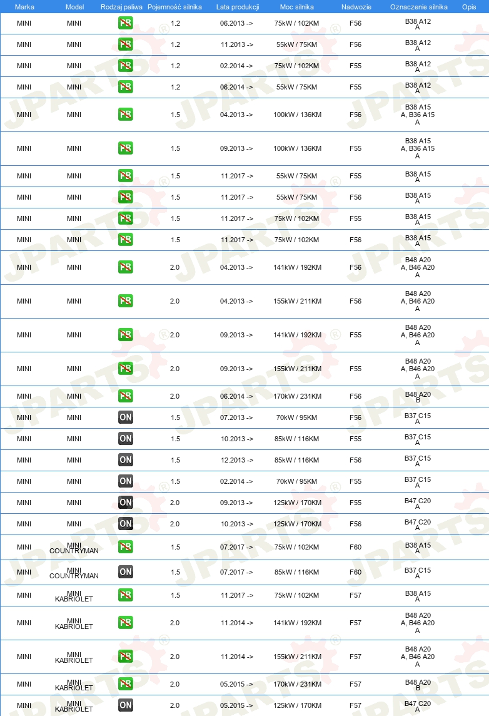Click 170kW / 231KM cell in the F57 row
Screen dimensions: 489x716
[x=298, y=684]
